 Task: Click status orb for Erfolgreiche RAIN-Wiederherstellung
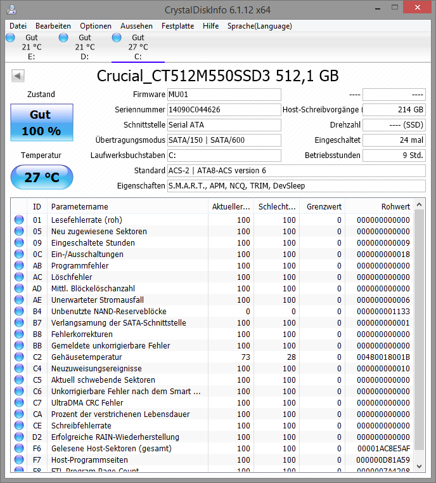[x=19, y=437]
